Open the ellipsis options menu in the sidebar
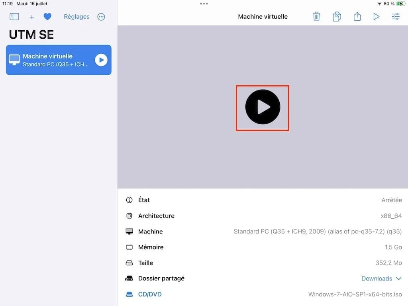Image resolution: width=408 pixels, height=306 pixels. coord(101,17)
